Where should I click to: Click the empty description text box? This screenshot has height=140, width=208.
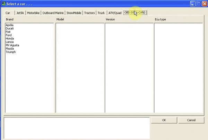click(x=77, y=128)
